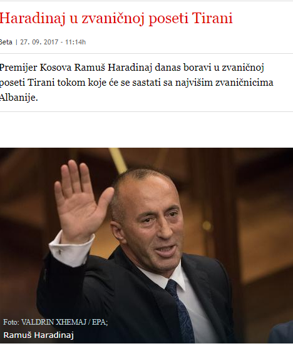Click the word zvaničnicima in the lead paragraph
Viewport: 293px width, 346px height.
[244, 83]
